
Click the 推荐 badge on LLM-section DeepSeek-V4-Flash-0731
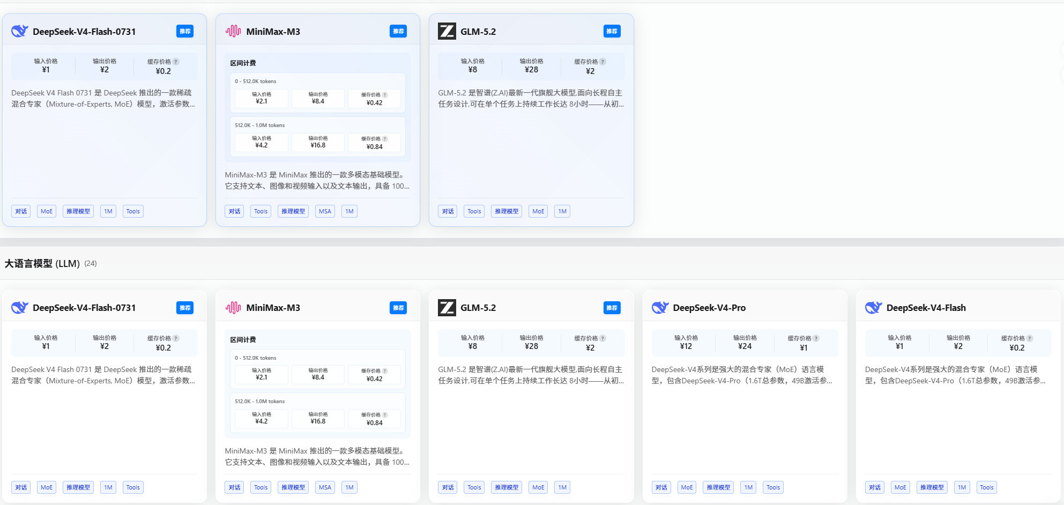[x=185, y=308]
